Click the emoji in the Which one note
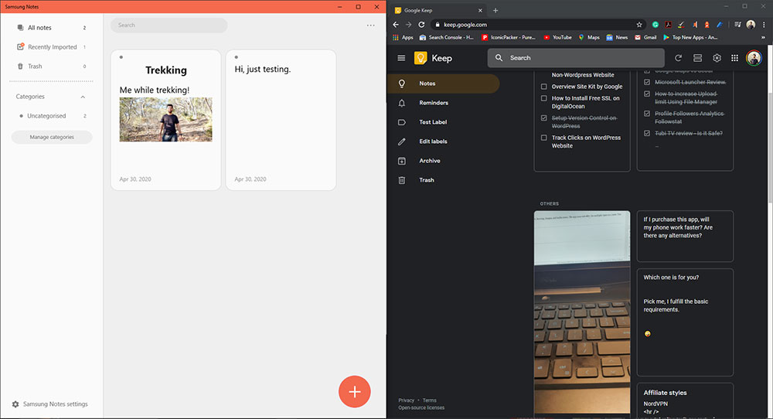The image size is (773, 419). click(x=647, y=334)
